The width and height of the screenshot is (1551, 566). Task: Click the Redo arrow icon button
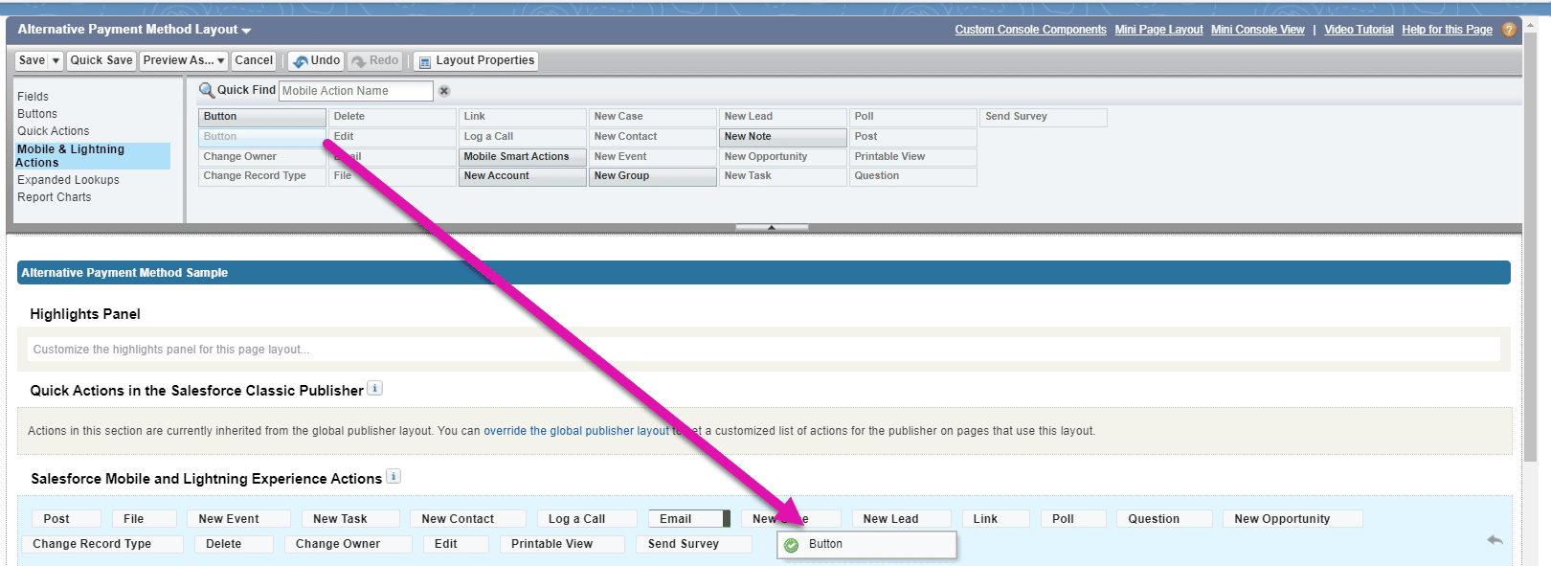point(360,61)
